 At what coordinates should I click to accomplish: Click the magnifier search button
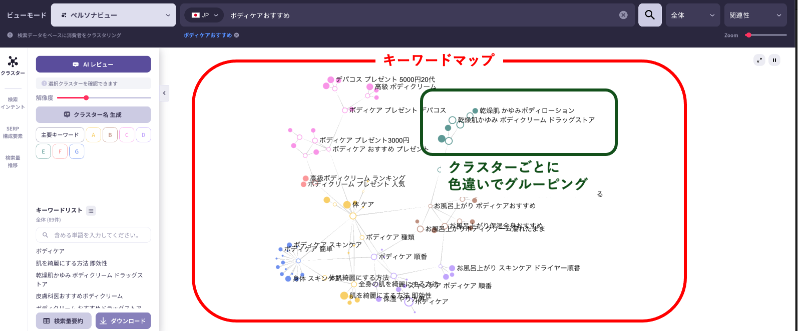[650, 15]
